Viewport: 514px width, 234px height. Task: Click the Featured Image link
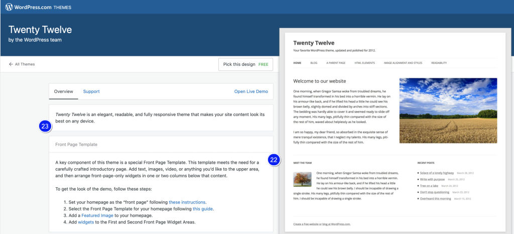coord(100,215)
